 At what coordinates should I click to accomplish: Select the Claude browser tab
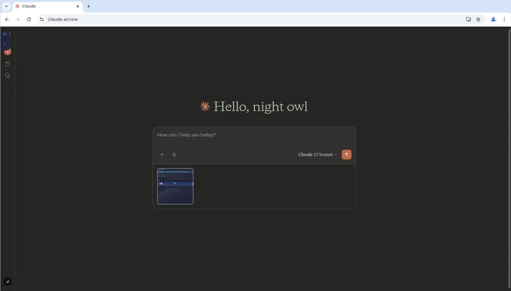coord(47,6)
